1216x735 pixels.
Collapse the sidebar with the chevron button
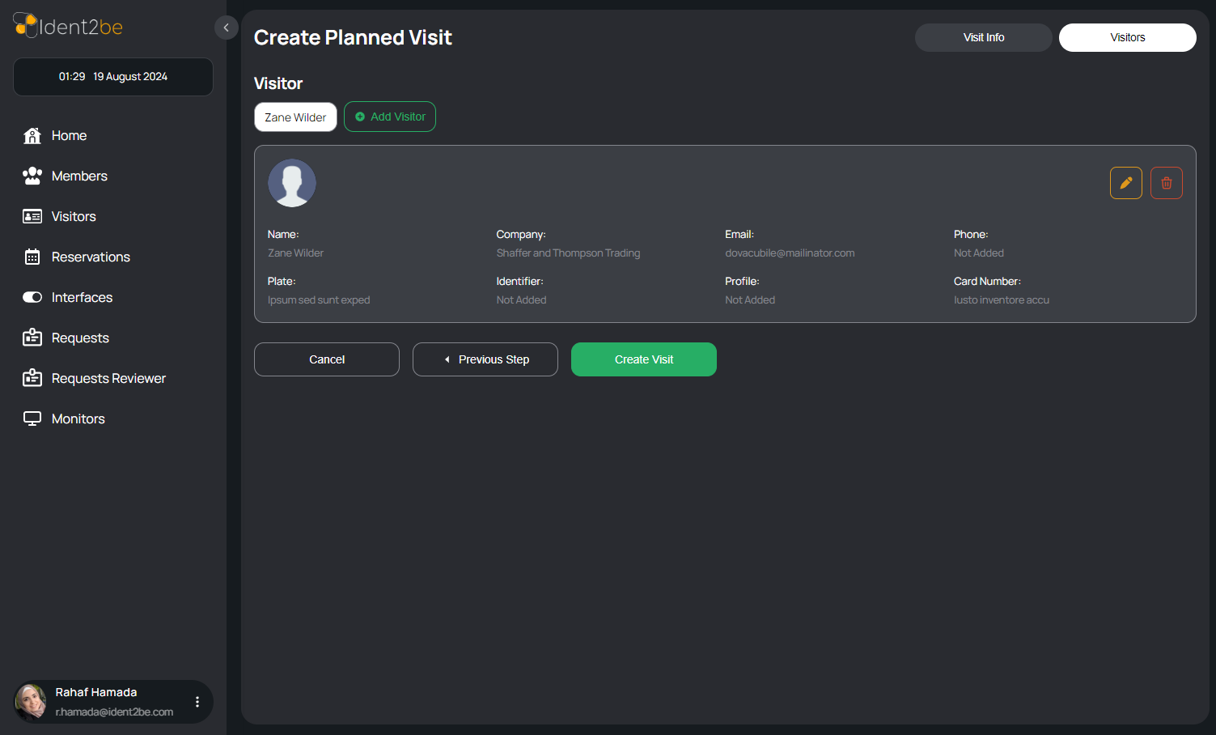(227, 28)
